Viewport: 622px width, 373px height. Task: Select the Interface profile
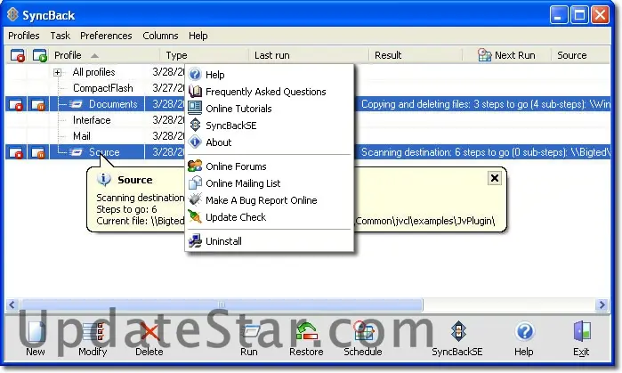(x=92, y=120)
